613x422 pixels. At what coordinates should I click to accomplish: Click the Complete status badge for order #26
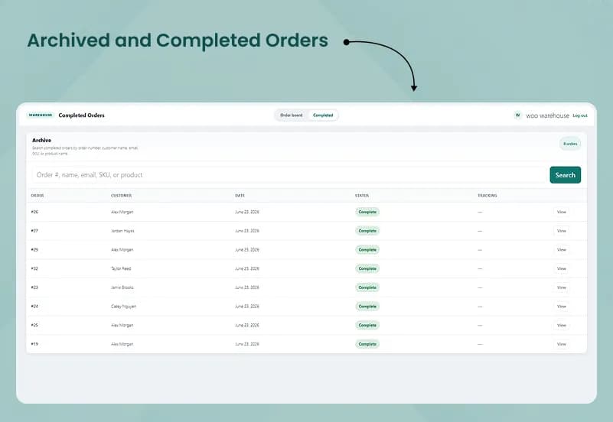367,212
